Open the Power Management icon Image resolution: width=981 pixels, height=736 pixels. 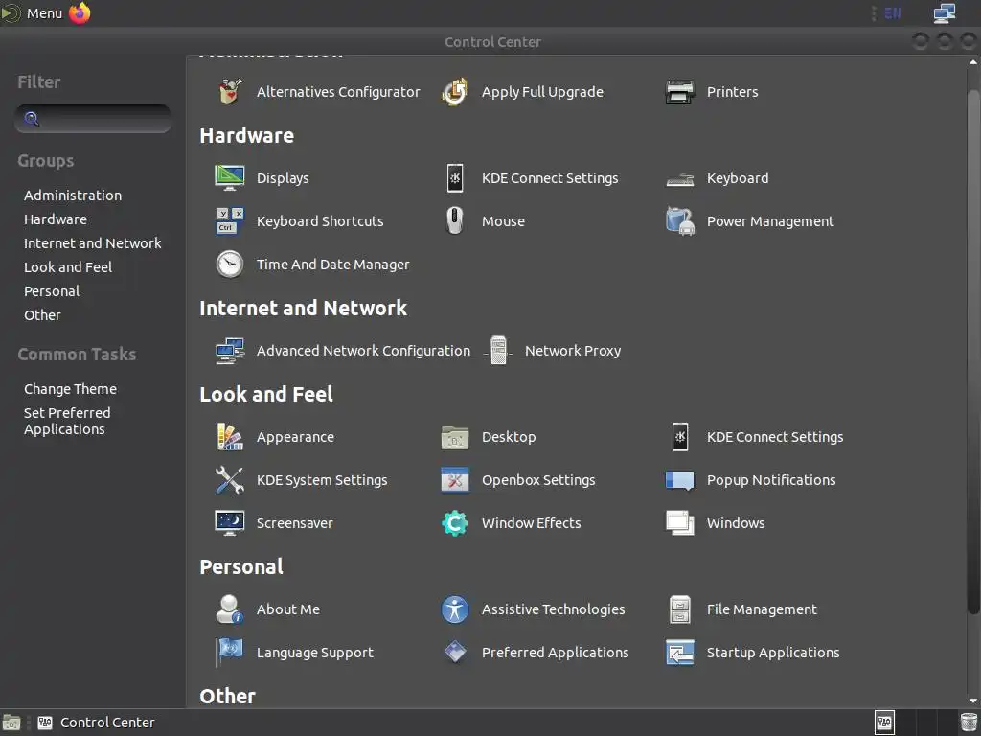click(x=680, y=221)
